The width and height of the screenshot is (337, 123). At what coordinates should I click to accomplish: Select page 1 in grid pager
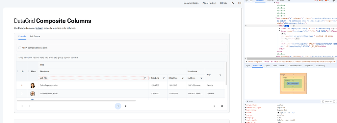coord(118,106)
